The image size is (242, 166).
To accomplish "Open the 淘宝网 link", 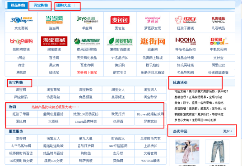I will pos(21,90).
